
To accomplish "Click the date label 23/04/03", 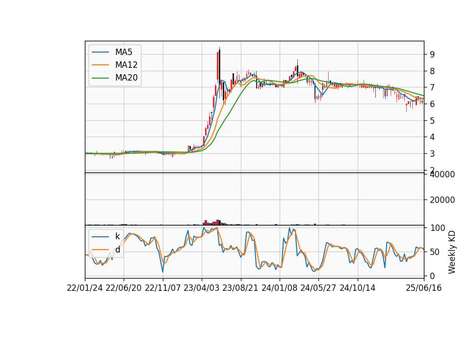I will [x=202, y=288].
